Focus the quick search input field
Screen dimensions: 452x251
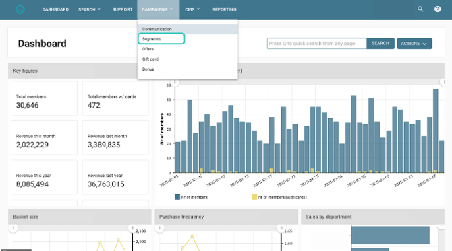(x=317, y=44)
